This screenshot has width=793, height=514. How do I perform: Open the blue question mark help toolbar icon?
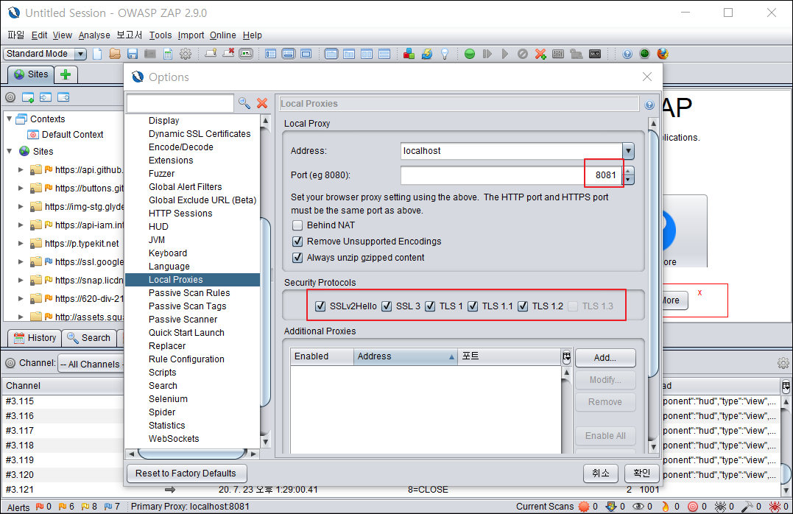click(627, 54)
